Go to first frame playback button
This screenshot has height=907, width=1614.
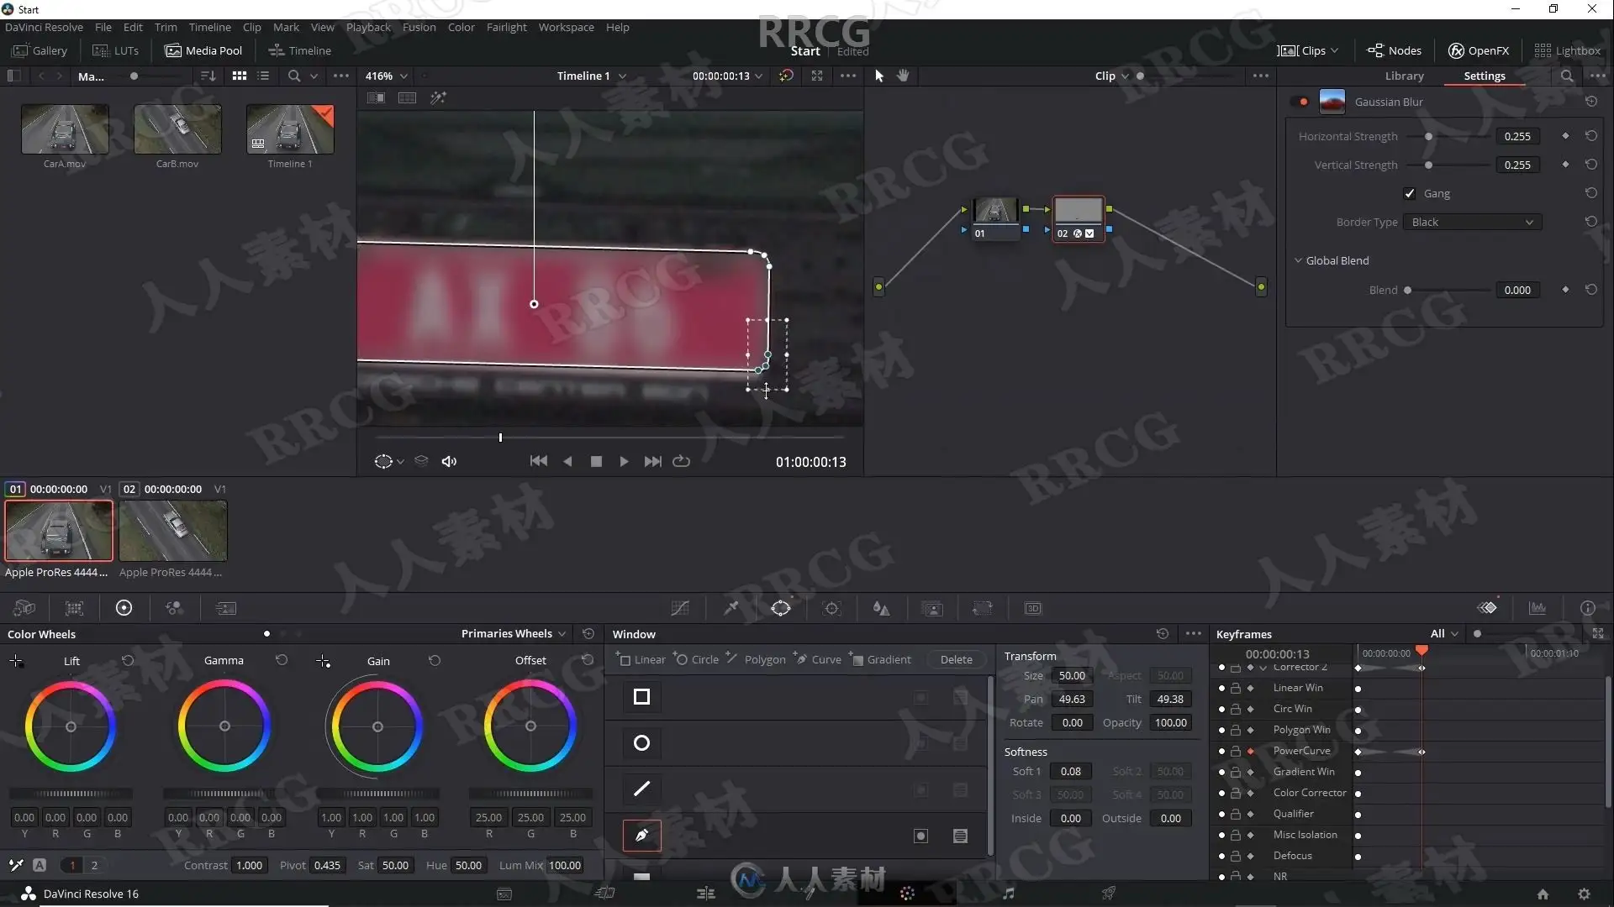539,461
